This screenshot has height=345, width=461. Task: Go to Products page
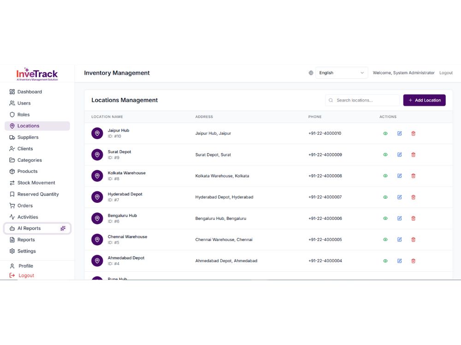[x=37, y=171]
